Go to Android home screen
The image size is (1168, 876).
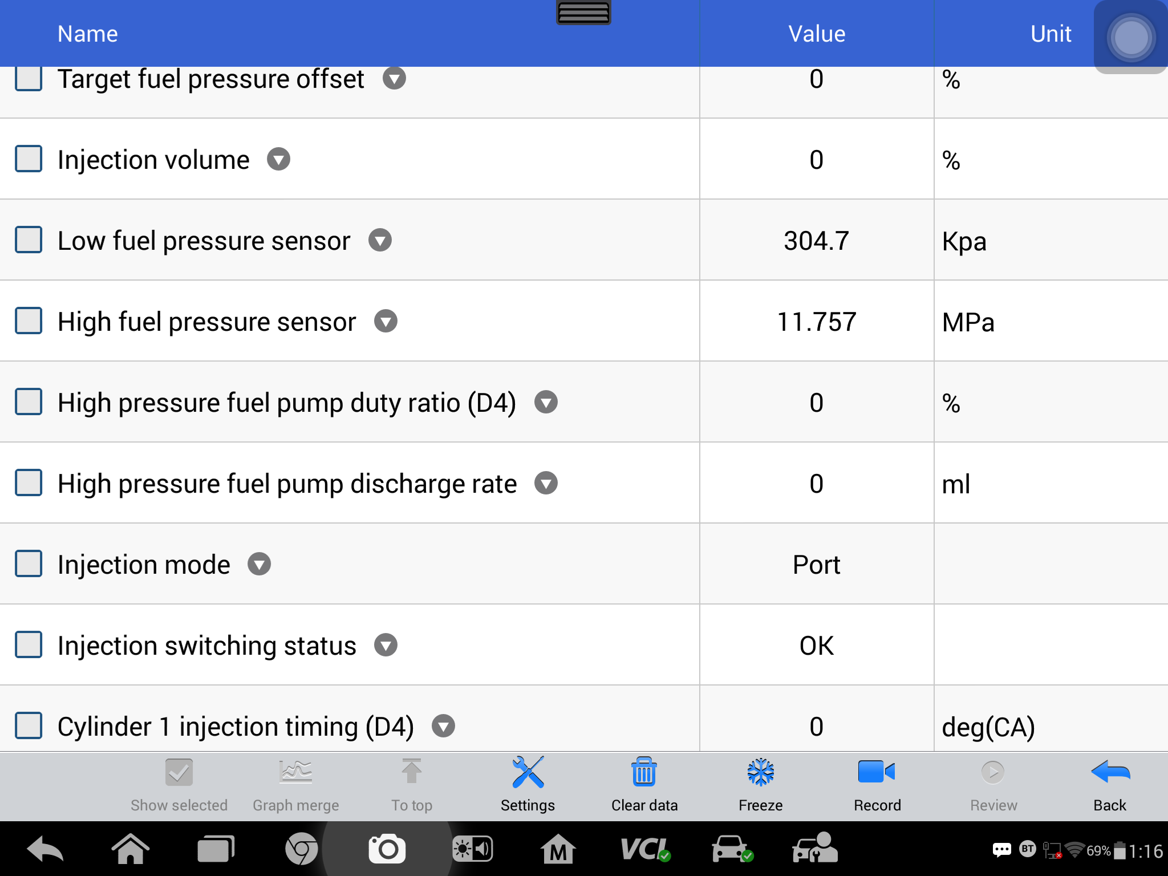(x=131, y=850)
